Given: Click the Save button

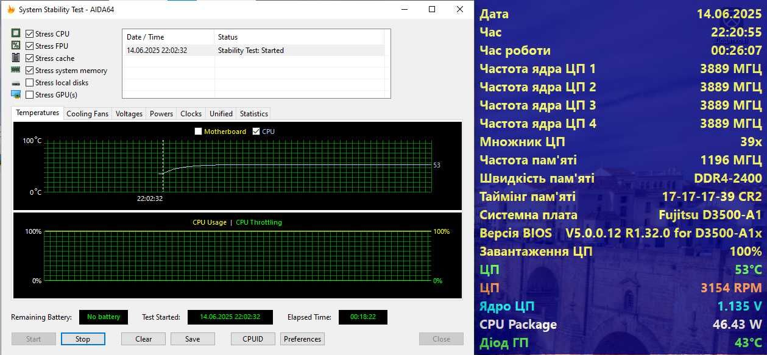Looking at the screenshot, I should pos(193,339).
